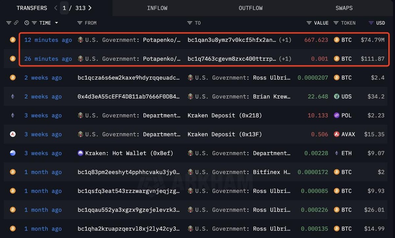Click the link icon in header
Viewport: 395px width, 238px height.
(16, 23)
